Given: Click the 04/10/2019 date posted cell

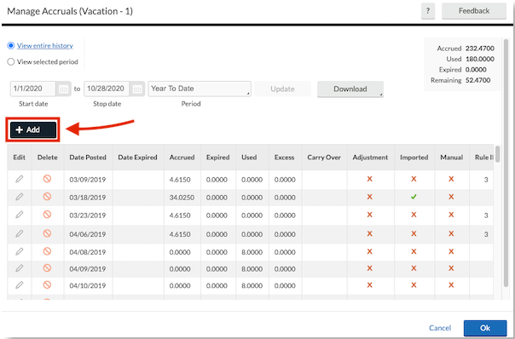Looking at the screenshot, I should point(88,285).
